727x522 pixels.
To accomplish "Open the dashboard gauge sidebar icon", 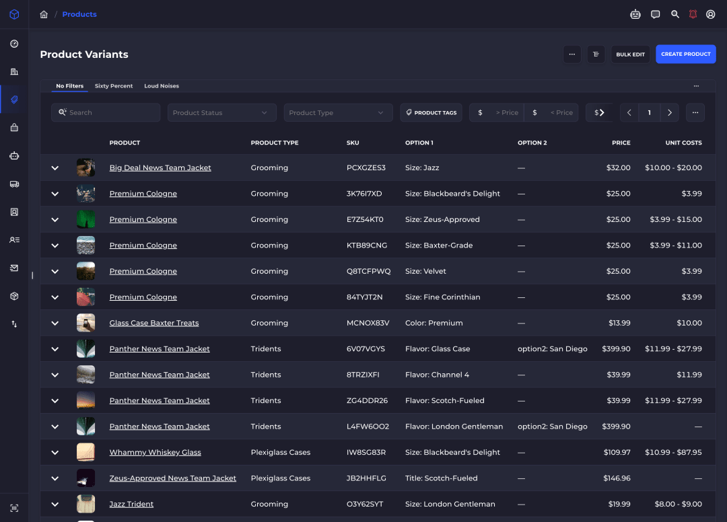I will click(14, 44).
